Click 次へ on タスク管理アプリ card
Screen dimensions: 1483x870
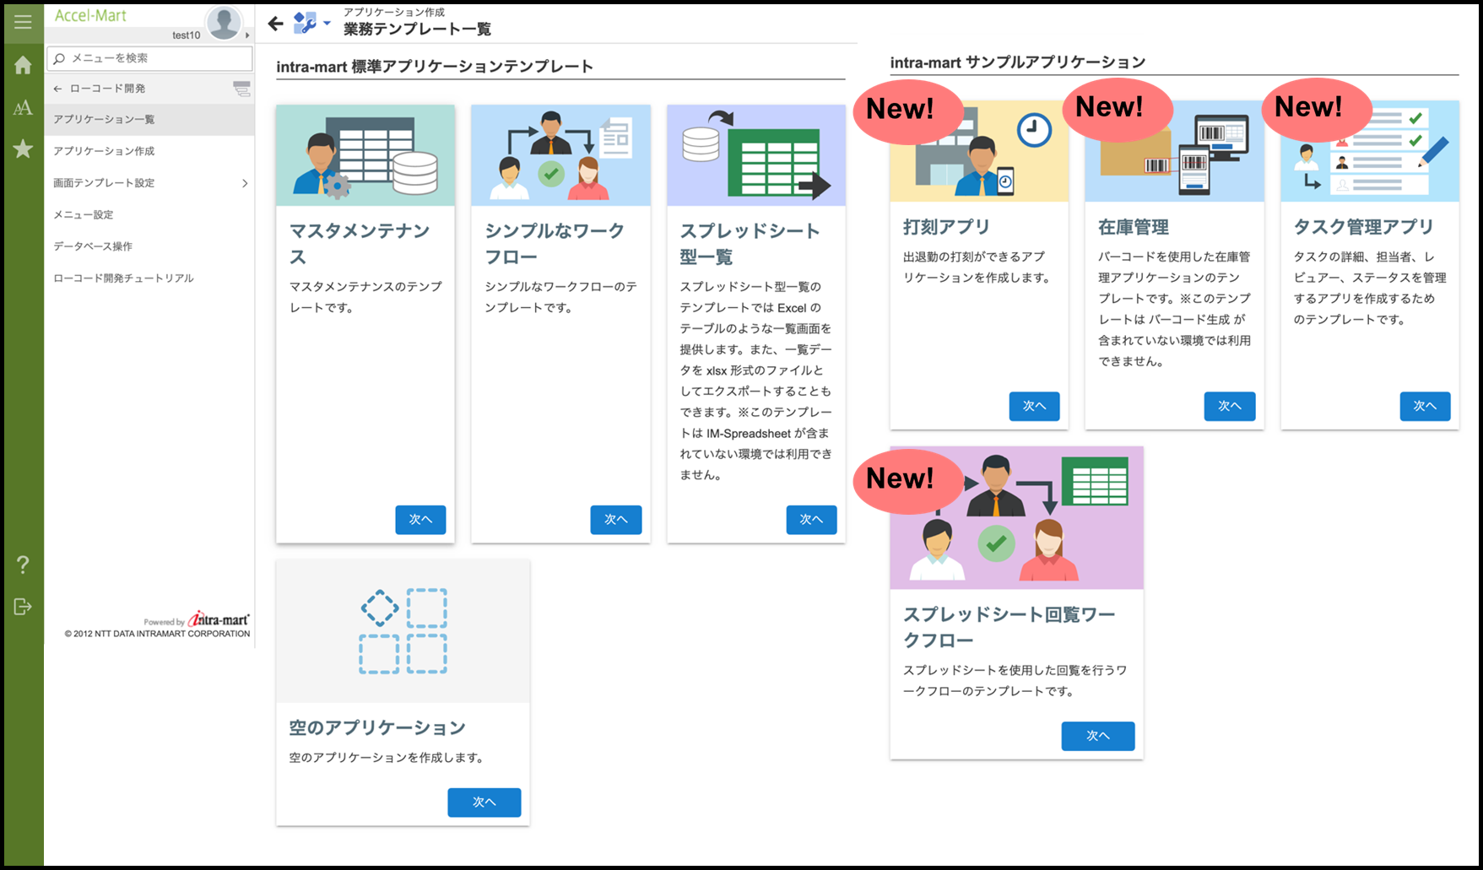[x=1425, y=407]
